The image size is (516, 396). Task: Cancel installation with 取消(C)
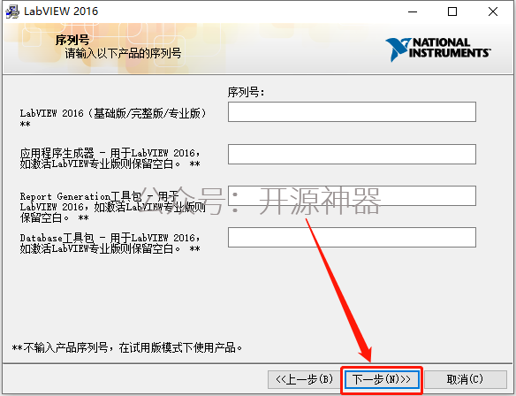click(466, 379)
